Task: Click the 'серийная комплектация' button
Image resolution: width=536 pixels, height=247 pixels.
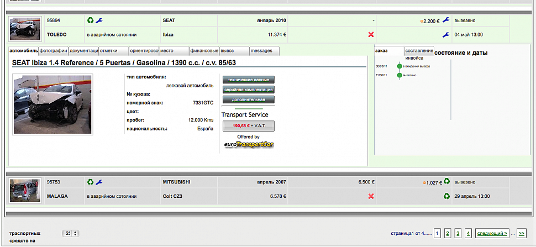Action: (x=249, y=90)
